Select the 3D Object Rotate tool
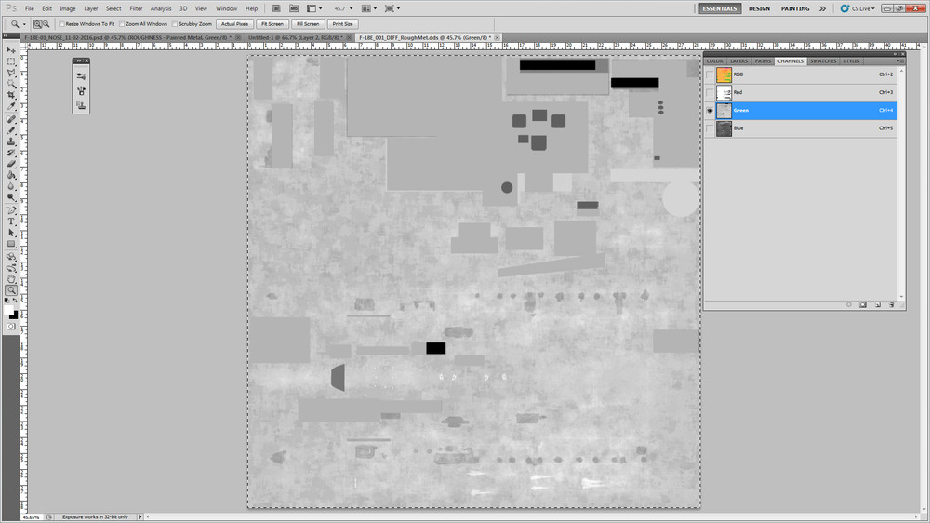The image size is (930, 523). pos(11,257)
